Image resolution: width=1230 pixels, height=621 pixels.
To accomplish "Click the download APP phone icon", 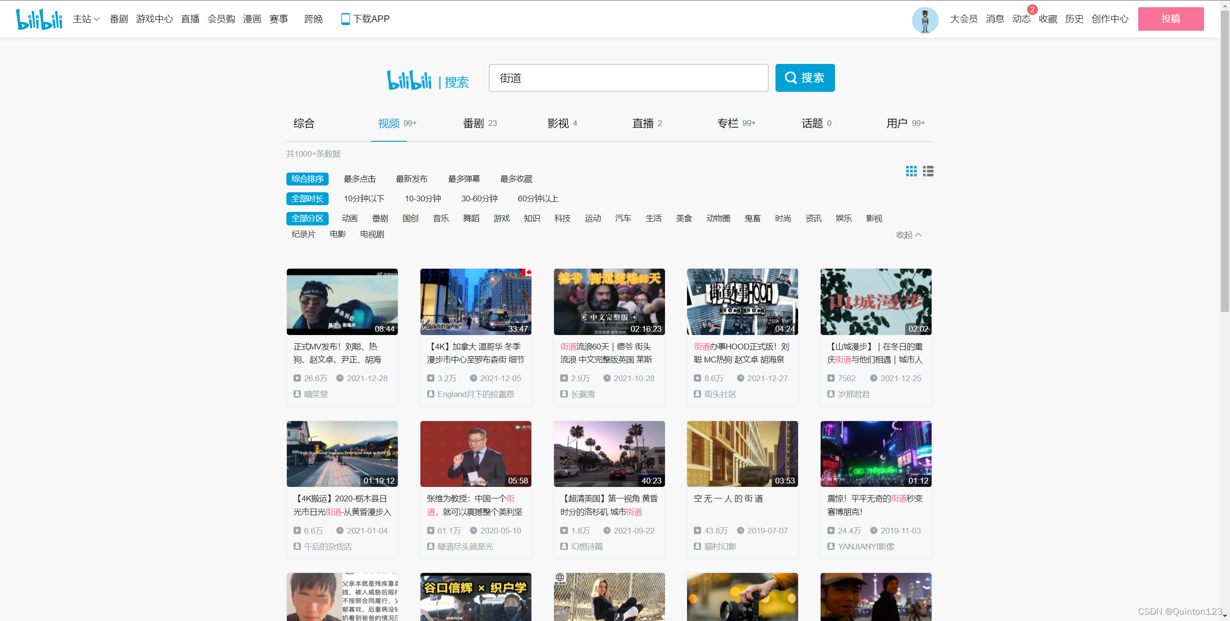I will (x=345, y=19).
